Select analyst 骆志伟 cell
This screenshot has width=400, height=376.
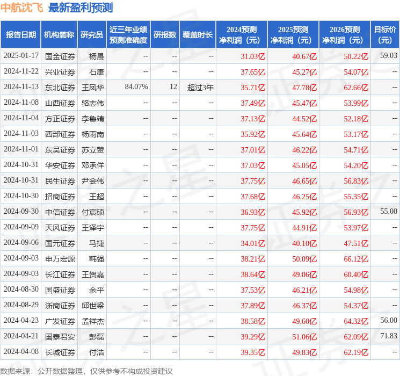tap(92, 103)
